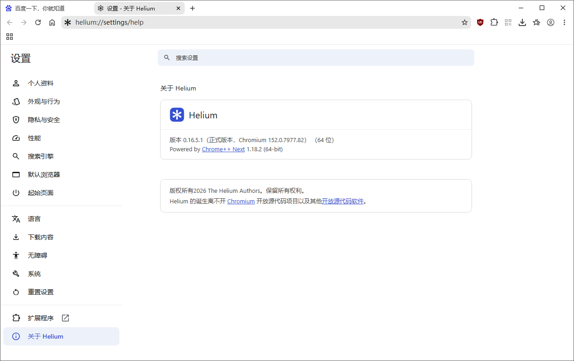Open the three-dot browser menu

[x=564, y=22]
